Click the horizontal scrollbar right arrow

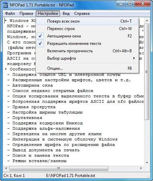tap(141, 168)
